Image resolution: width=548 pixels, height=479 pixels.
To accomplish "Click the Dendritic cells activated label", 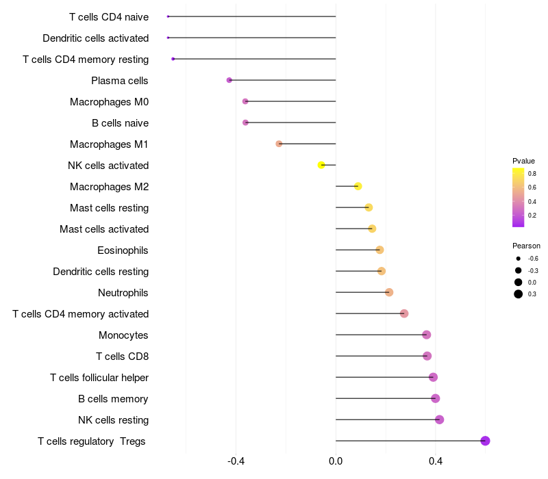I will coord(95,38).
